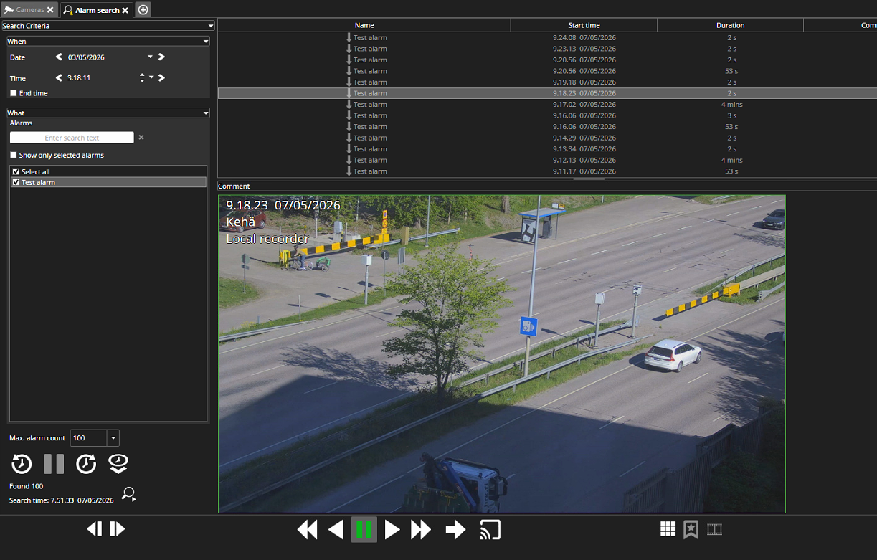
Task: Step Time back with left arrow
Action: pyautogui.click(x=59, y=78)
